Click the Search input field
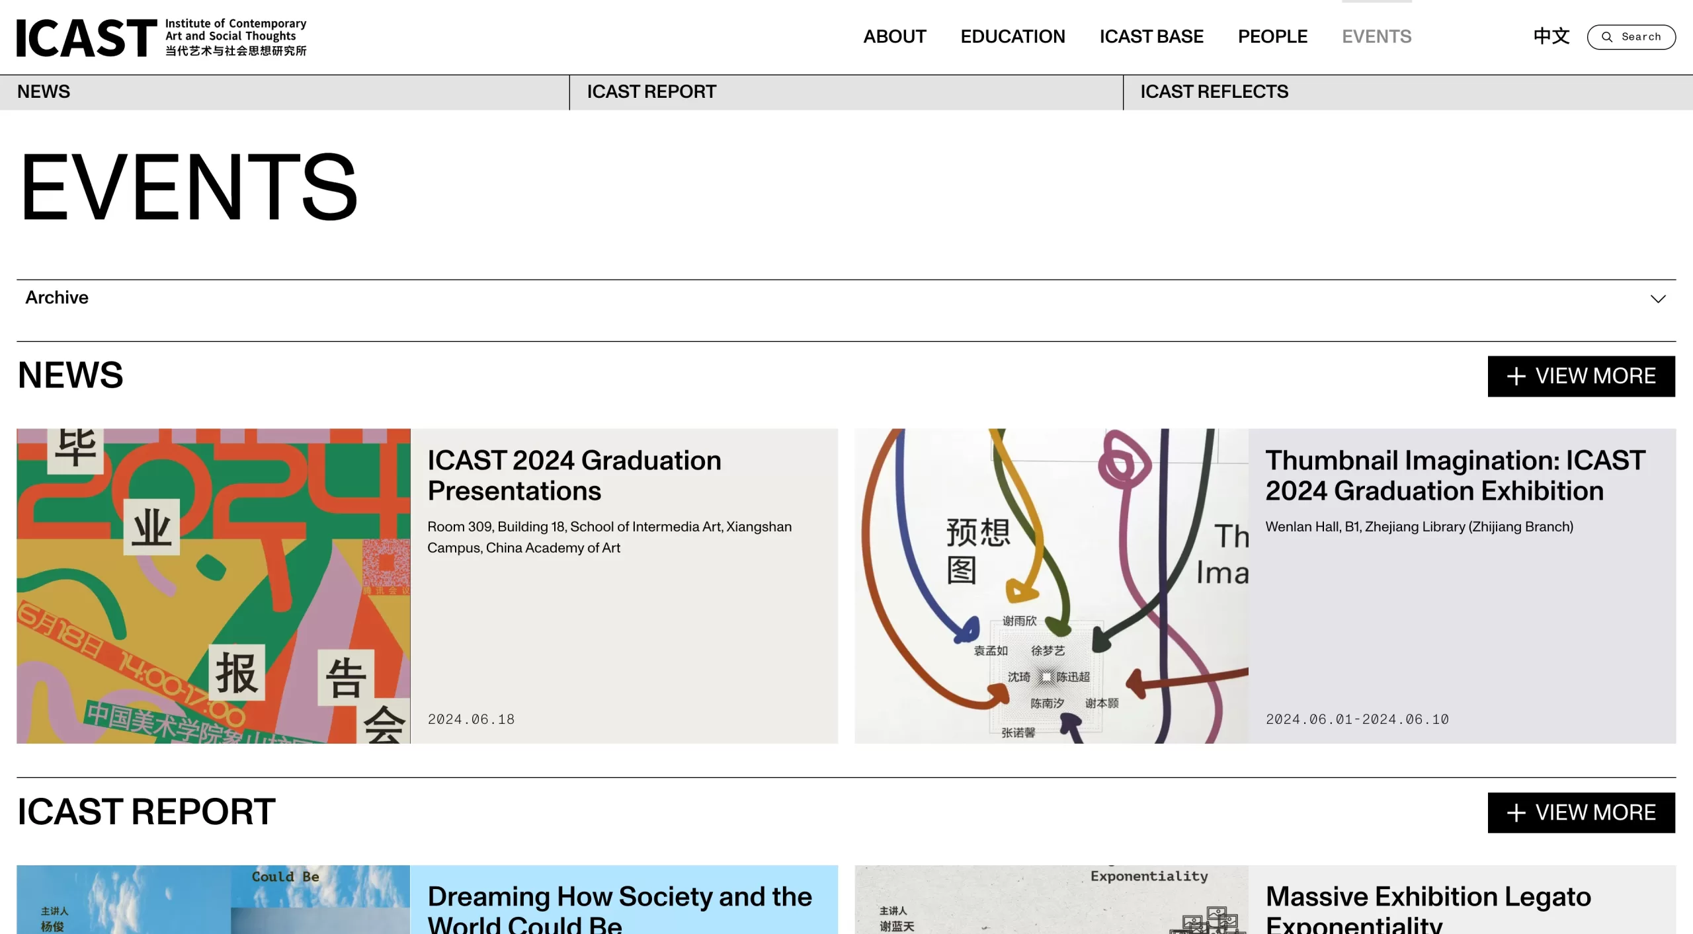Viewport: 1693px width, 934px height. 1631,37
